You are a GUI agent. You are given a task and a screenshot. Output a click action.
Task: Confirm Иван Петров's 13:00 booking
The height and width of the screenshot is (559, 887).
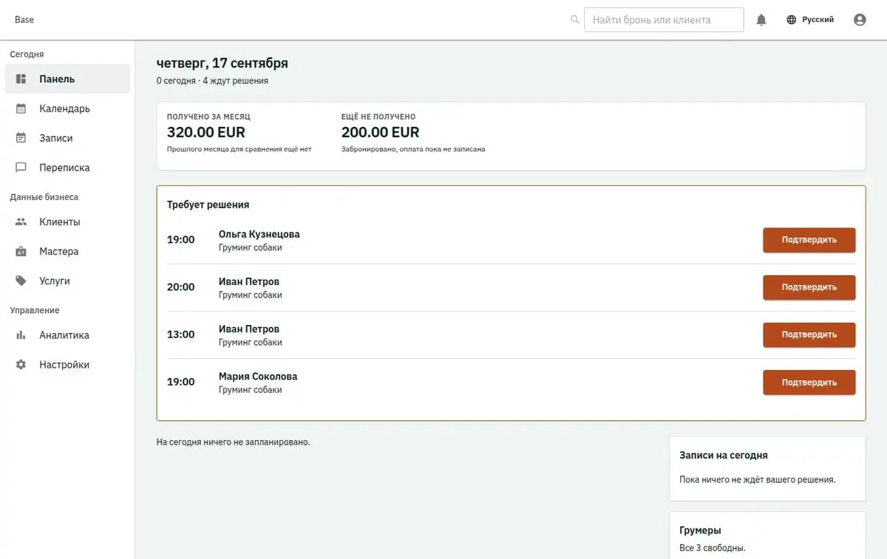tap(809, 335)
